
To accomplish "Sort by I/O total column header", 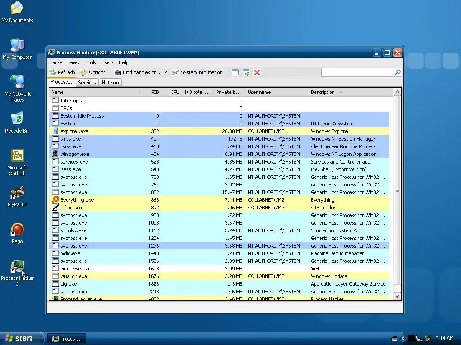I will [x=198, y=92].
